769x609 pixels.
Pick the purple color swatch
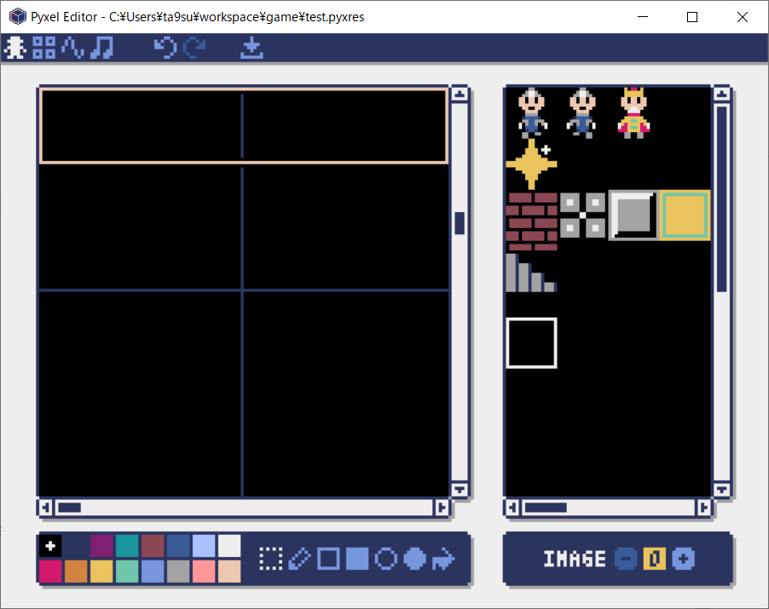(x=101, y=546)
